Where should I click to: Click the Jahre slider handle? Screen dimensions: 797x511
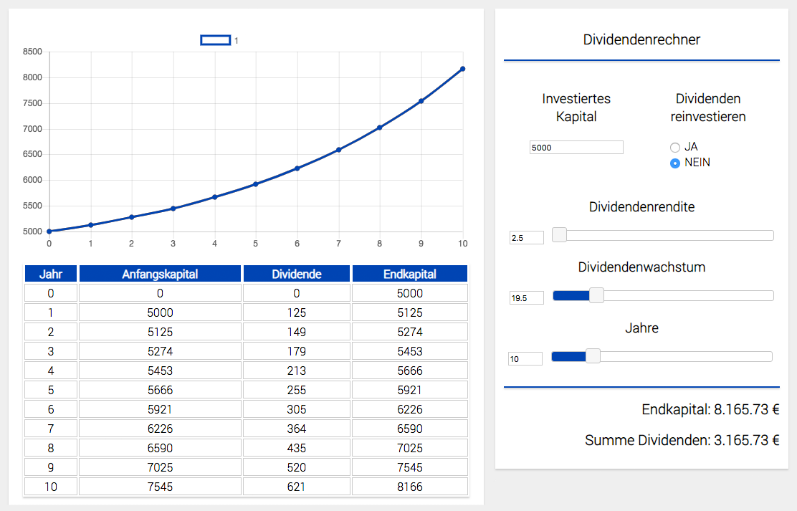click(x=593, y=356)
